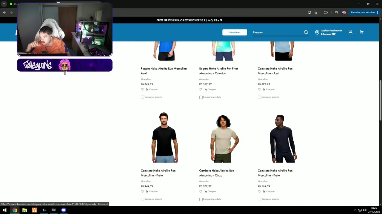Click cart icon beside Comprar for R$ 349,99 Regata
This screenshot has width=382, height=214.
pyautogui.click(x=147, y=89)
